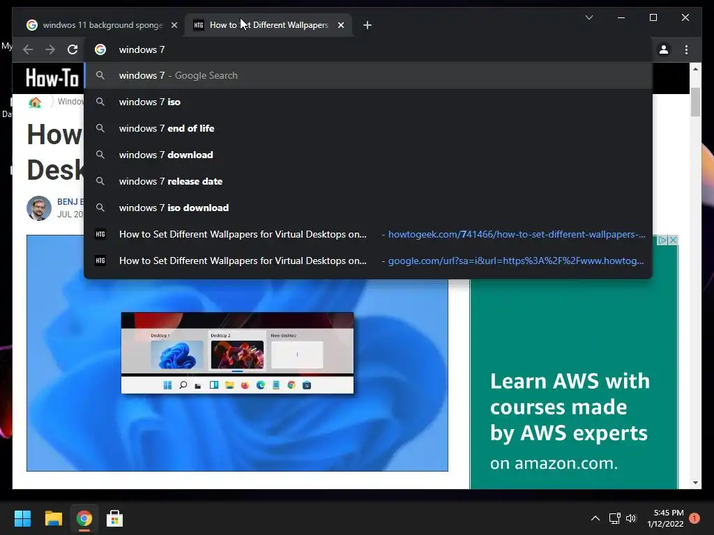Viewport: 714px width, 535px height.
Task: Pick 'windows 7 end of life' suggestion
Action: [x=368, y=128]
